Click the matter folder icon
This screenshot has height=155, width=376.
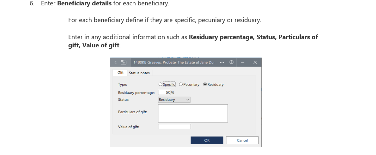click(124, 63)
